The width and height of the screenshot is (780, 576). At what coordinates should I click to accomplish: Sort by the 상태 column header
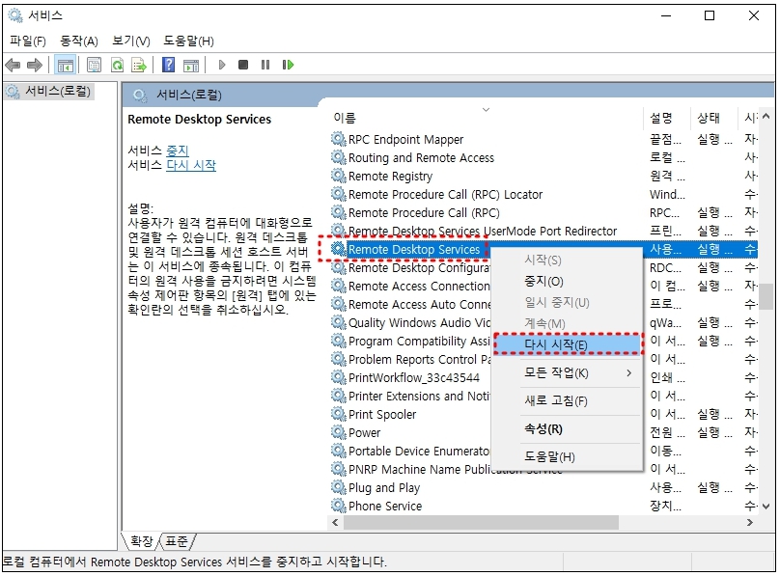point(713,118)
